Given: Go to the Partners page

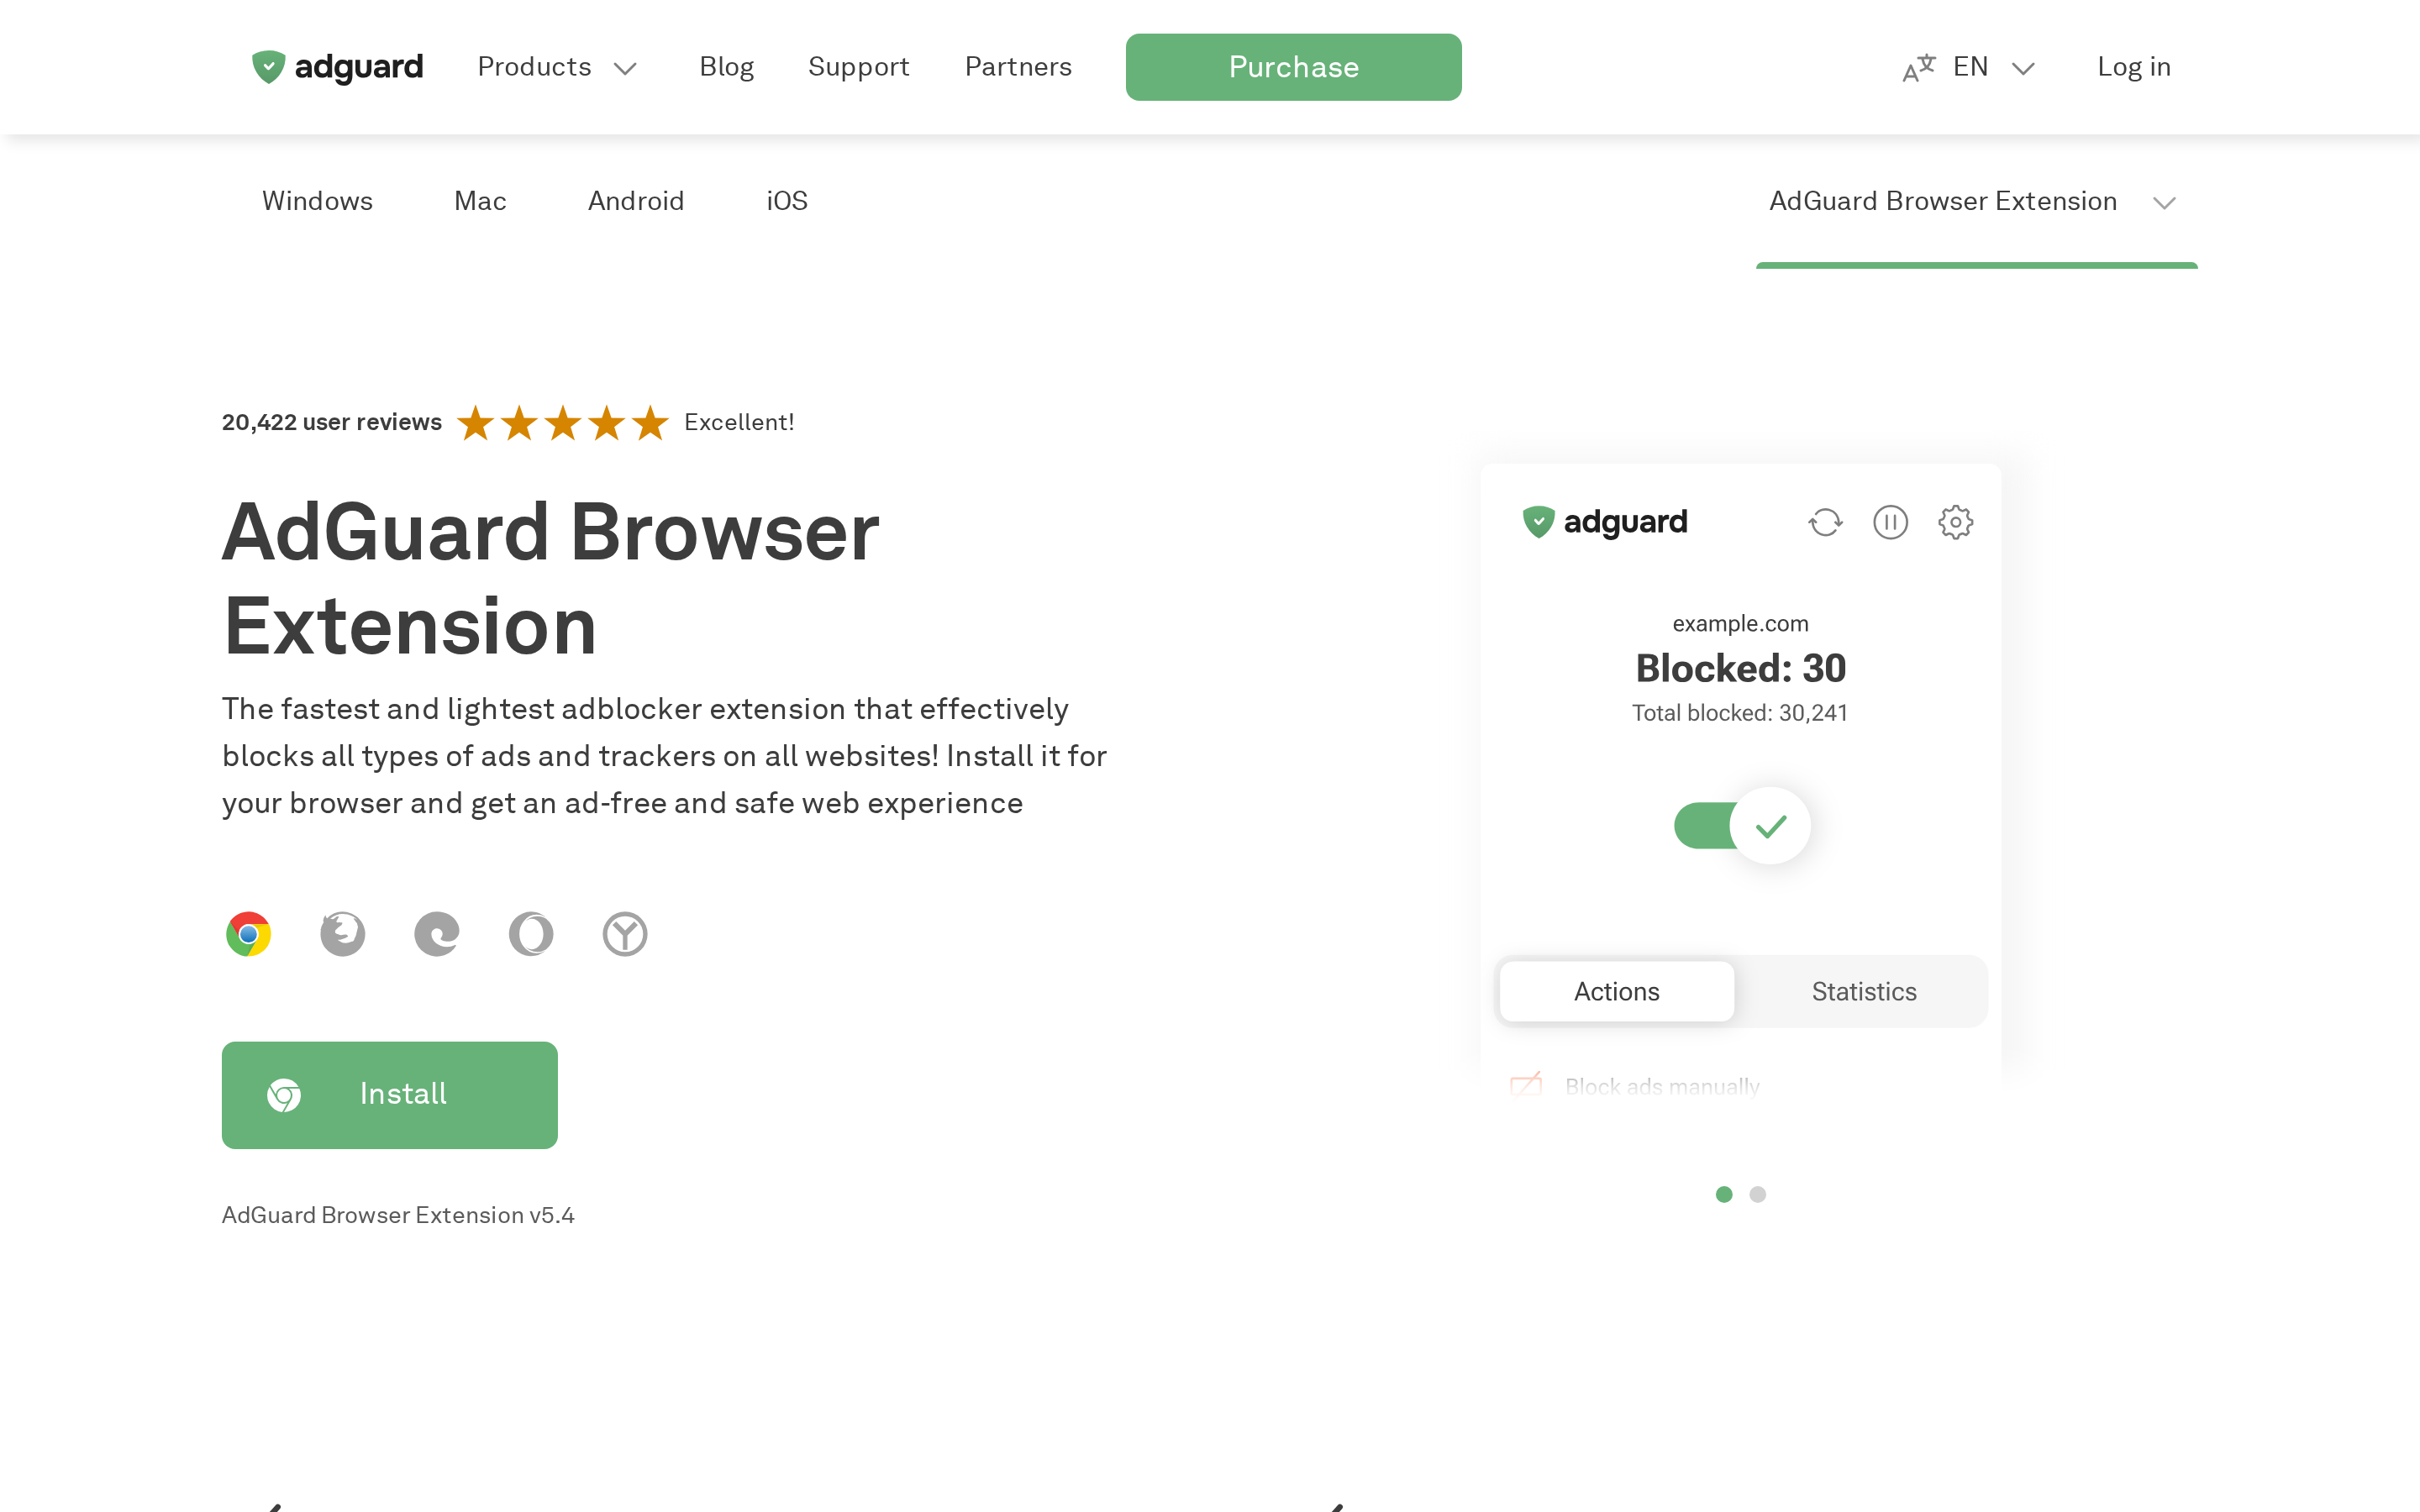Looking at the screenshot, I should pyautogui.click(x=1018, y=67).
